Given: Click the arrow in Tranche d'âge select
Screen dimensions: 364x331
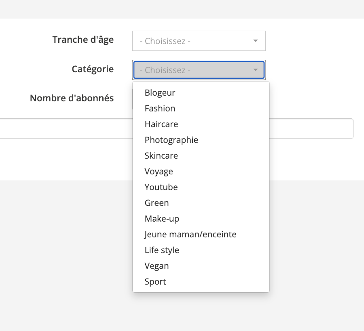Looking at the screenshot, I should click(x=255, y=41).
